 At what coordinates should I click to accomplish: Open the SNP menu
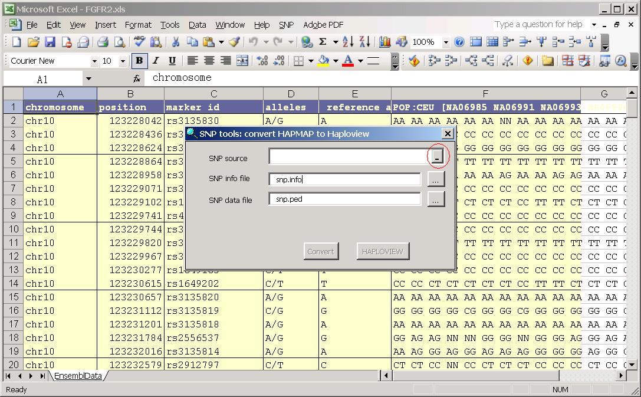pos(286,25)
